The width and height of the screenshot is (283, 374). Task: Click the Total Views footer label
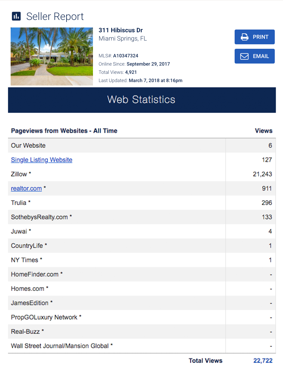click(205, 361)
